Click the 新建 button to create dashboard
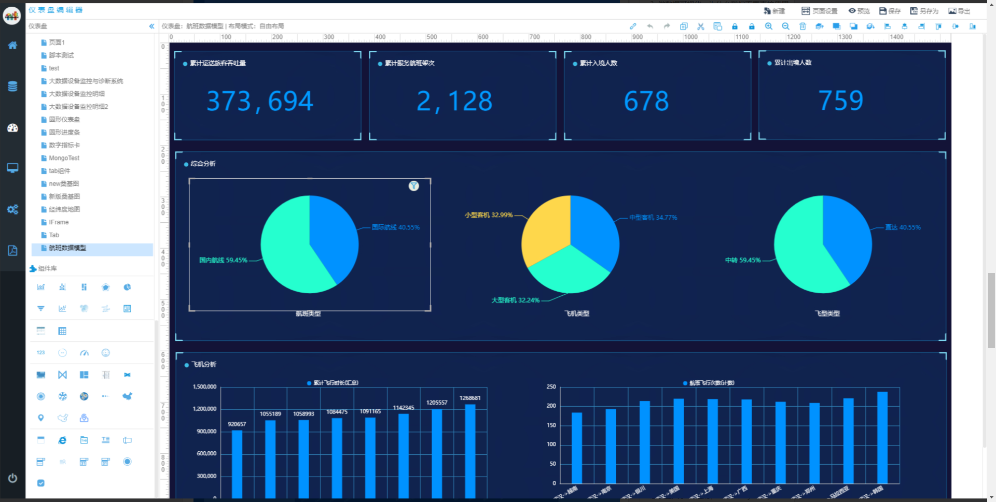Viewport: 996px width, 502px height. (x=774, y=11)
